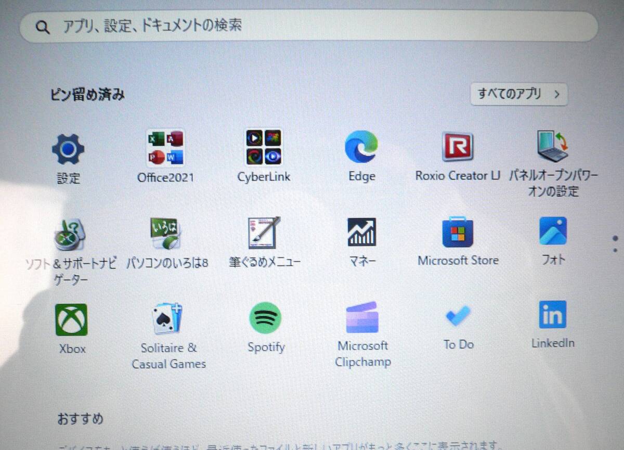The width and height of the screenshot is (624, 450).
Task: Open the フォト photos app
Action: click(x=553, y=231)
